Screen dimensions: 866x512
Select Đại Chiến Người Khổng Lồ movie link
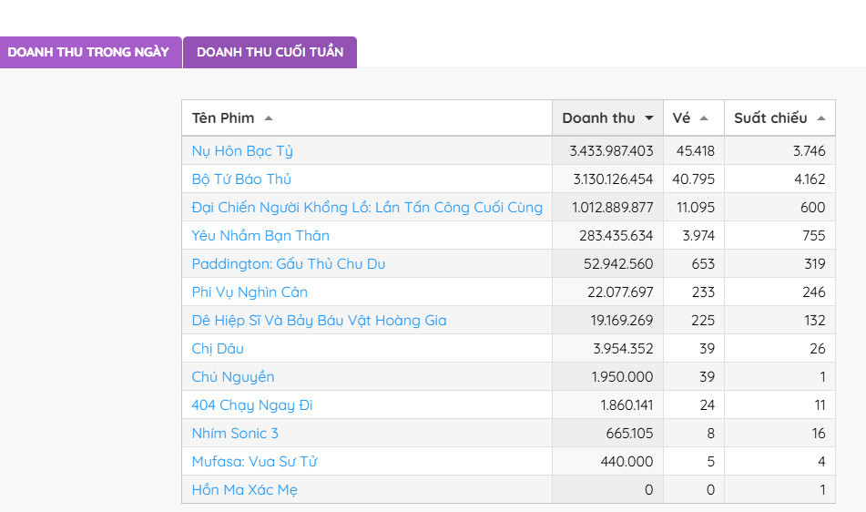click(367, 208)
